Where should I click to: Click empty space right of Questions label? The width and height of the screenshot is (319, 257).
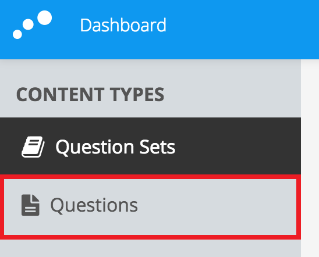[215, 207]
